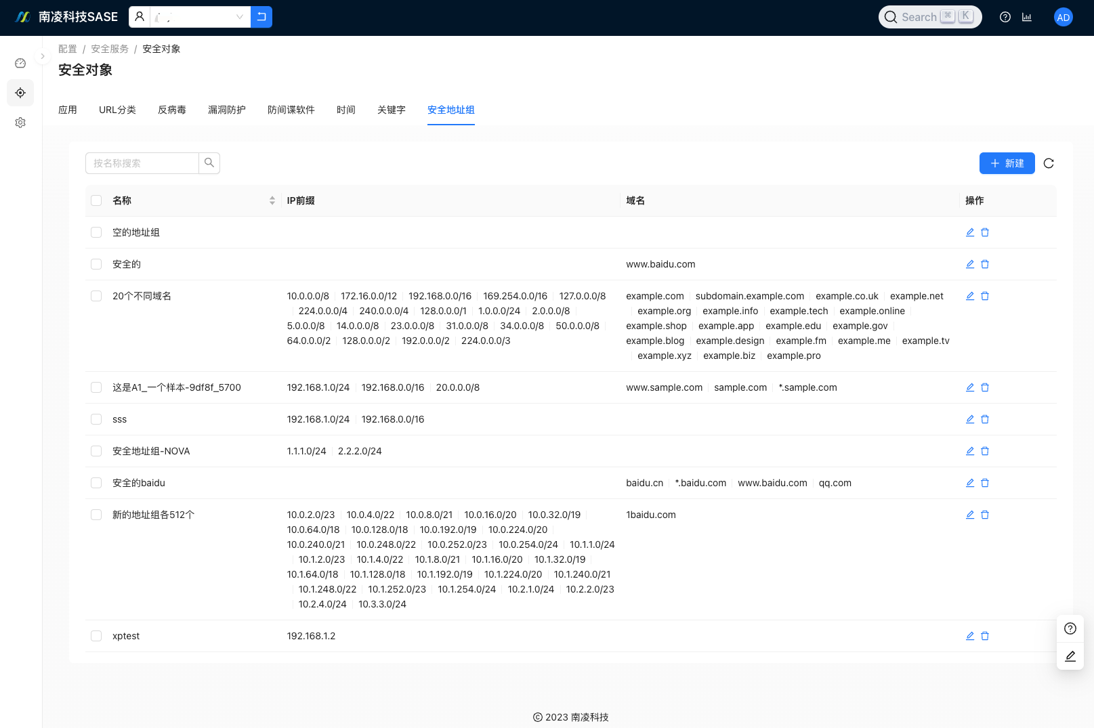Delete 这是A1_一个样本-9df8f_5700 row

[985, 387]
